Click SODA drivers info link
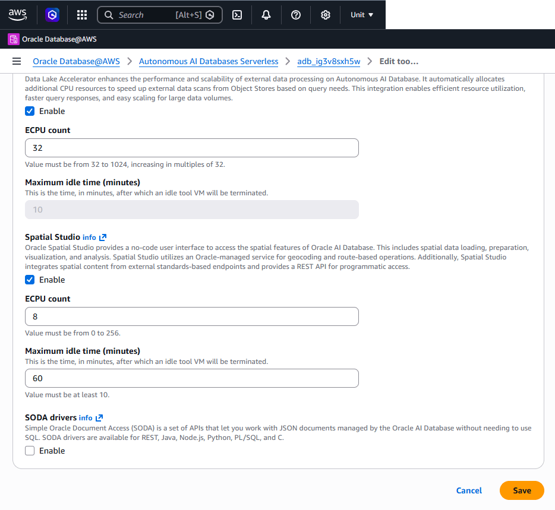Viewport: 555px width, 510px height. [86, 418]
